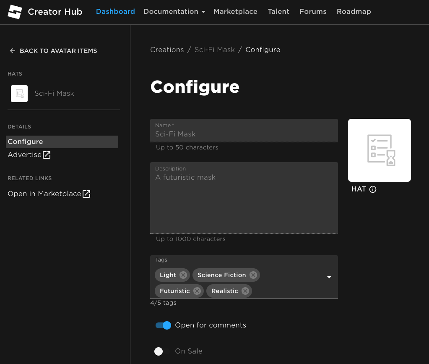Remove the Light tag
This screenshot has width=429, height=364.
click(183, 275)
